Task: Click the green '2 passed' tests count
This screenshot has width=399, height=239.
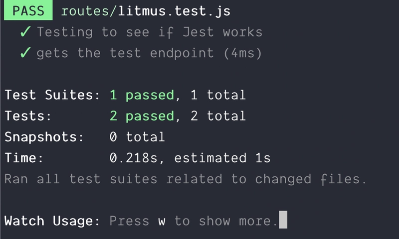Action: click(142, 116)
